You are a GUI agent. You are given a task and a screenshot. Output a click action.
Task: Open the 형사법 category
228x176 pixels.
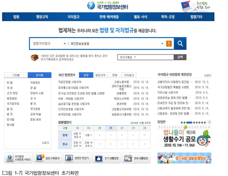pyautogui.click(x=10, y=125)
